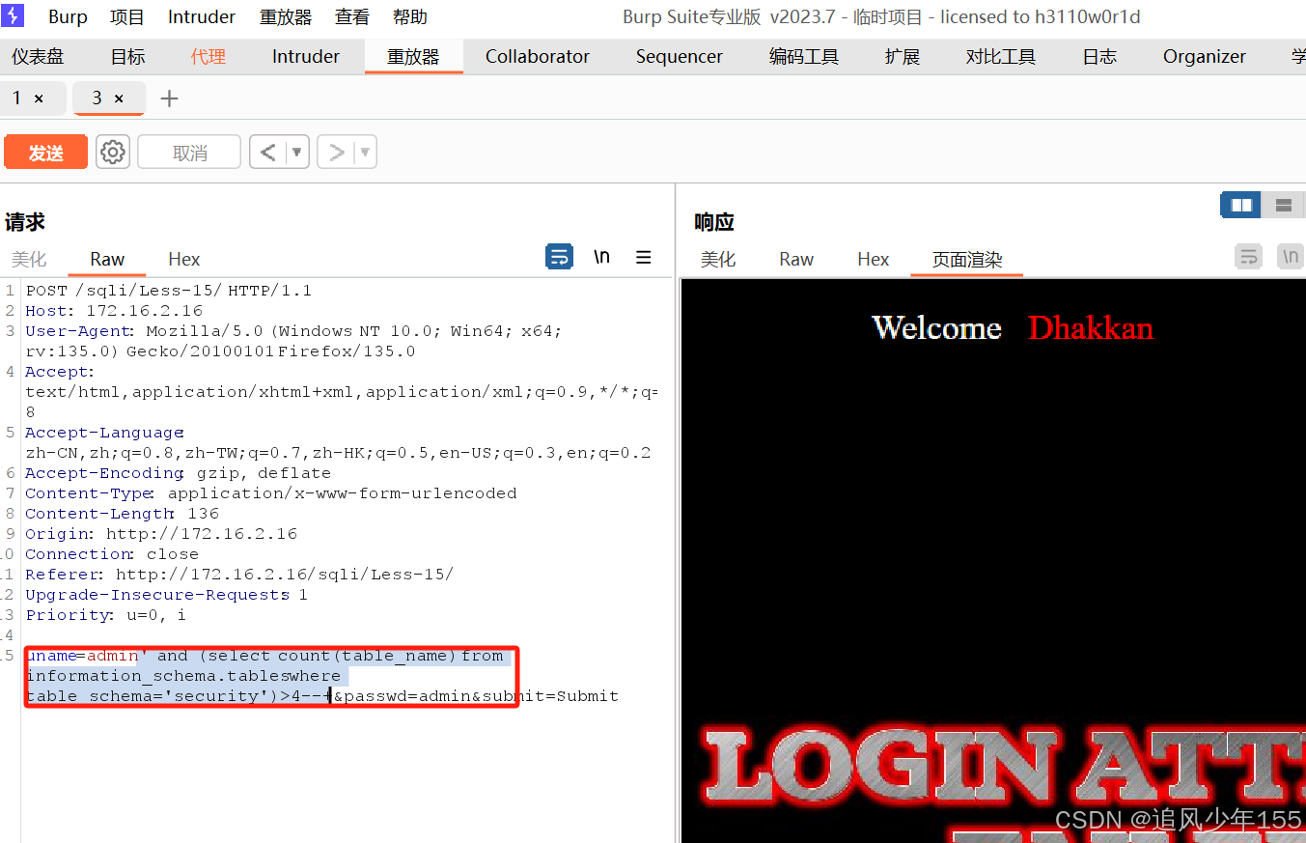Select repeater request tab 3
Viewport: 1306px width, 843px height.
(97, 98)
